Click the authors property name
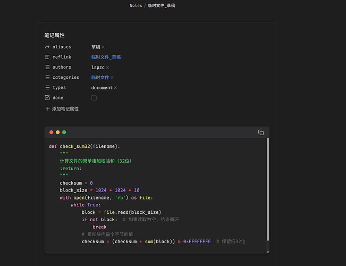 pos(62,67)
